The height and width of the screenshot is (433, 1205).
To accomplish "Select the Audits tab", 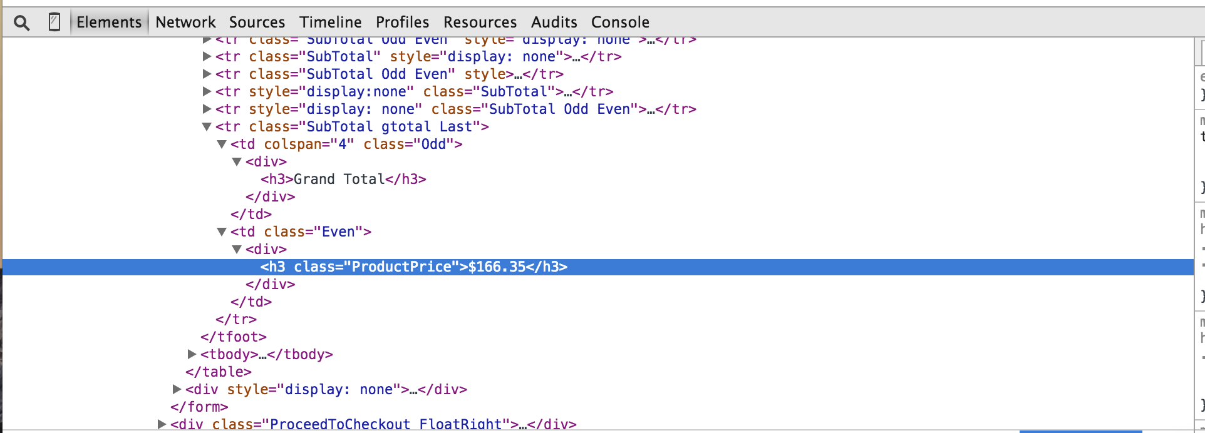I will tap(554, 23).
